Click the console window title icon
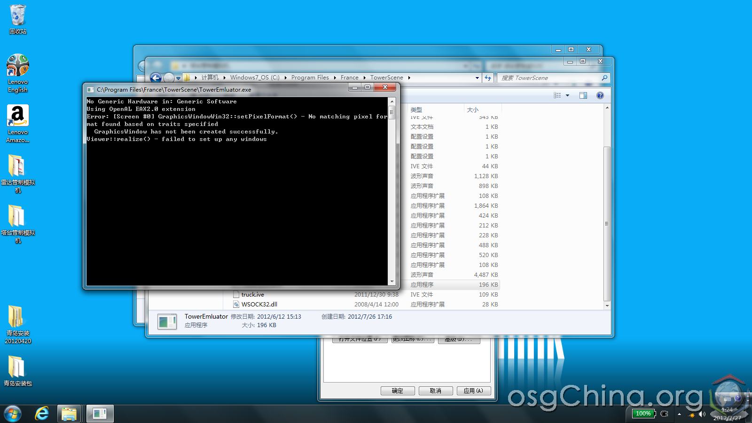 coord(90,89)
